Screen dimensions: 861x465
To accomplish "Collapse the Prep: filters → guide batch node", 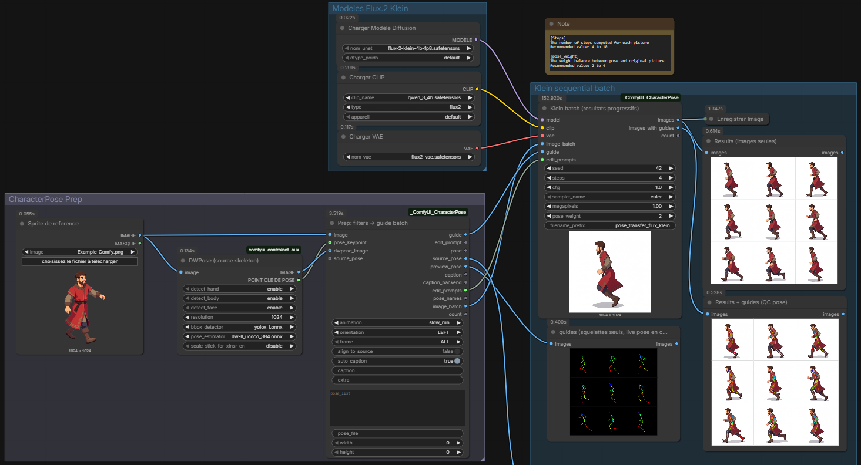I will [331, 223].
